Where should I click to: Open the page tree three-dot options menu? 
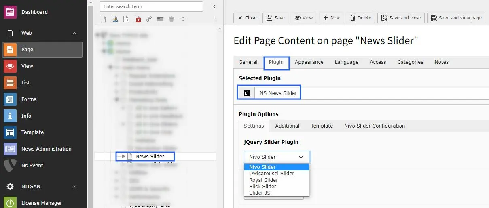click(x=214, y=19)
